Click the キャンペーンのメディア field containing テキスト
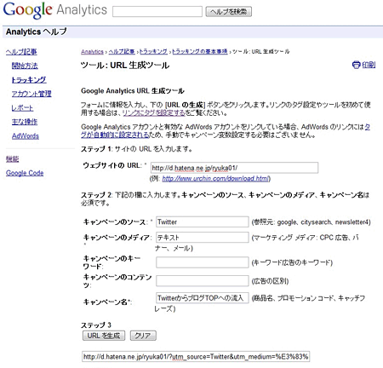Screen dimensions: 383x368 (203, 237)
